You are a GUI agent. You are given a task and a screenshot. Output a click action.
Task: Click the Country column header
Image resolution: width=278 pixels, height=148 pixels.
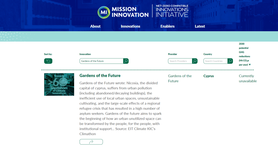coord(208,54)
